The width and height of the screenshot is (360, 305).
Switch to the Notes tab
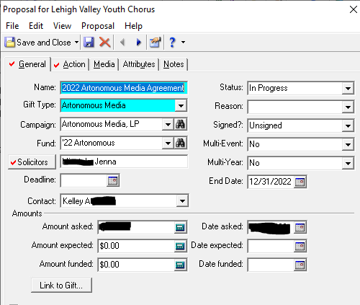tap(174, 64)
